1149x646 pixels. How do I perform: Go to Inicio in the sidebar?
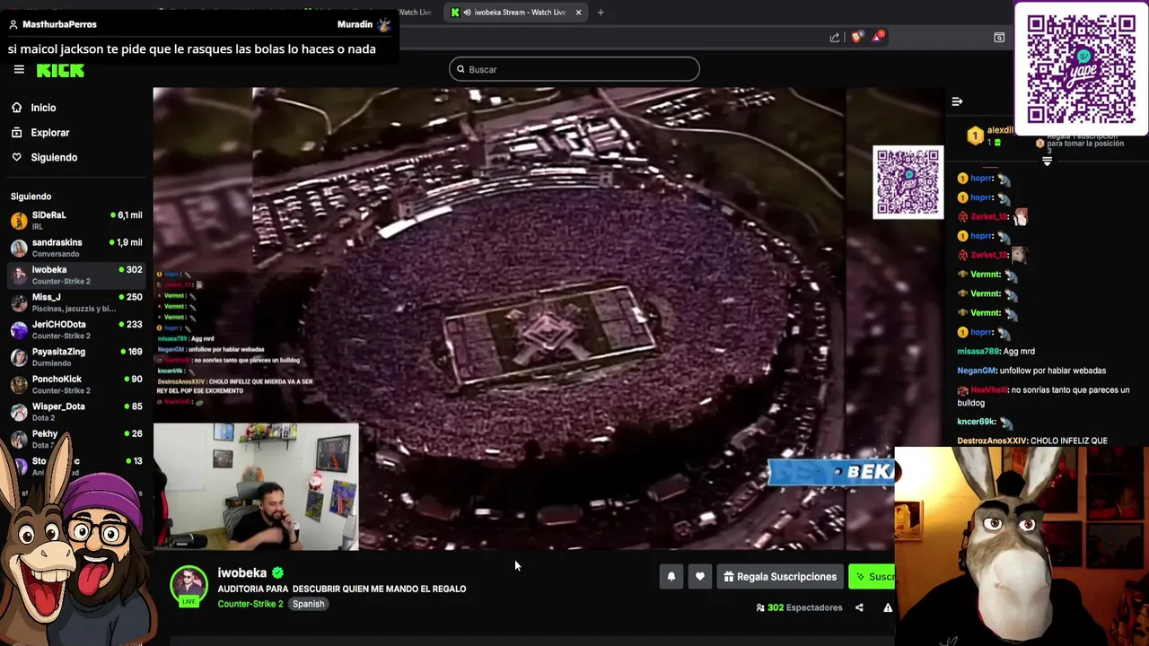coord(43,108)
